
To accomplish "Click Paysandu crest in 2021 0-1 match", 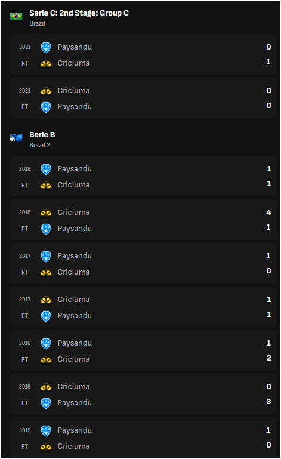I will point(46,47).
